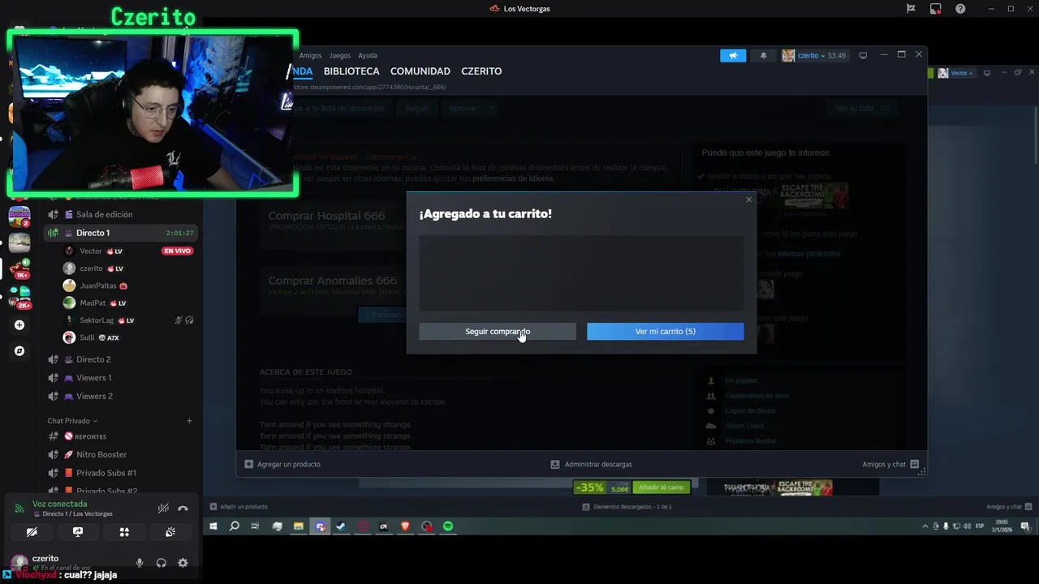Click Add a Server plus icon
The image size is (1039, 584).
tap(19, 325)
